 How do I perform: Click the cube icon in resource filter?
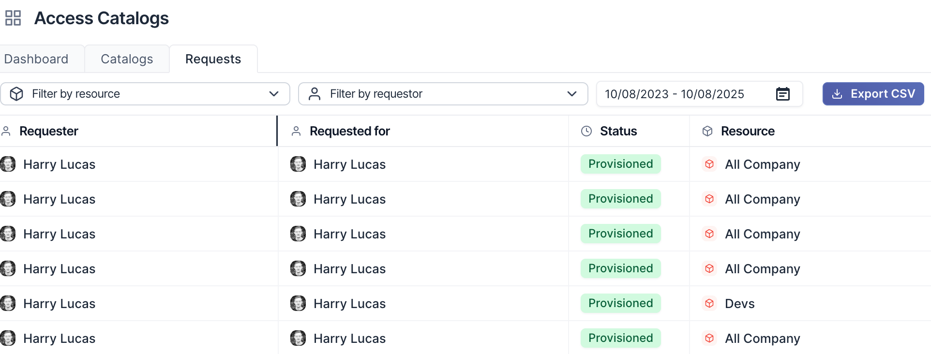click(16, 94)
